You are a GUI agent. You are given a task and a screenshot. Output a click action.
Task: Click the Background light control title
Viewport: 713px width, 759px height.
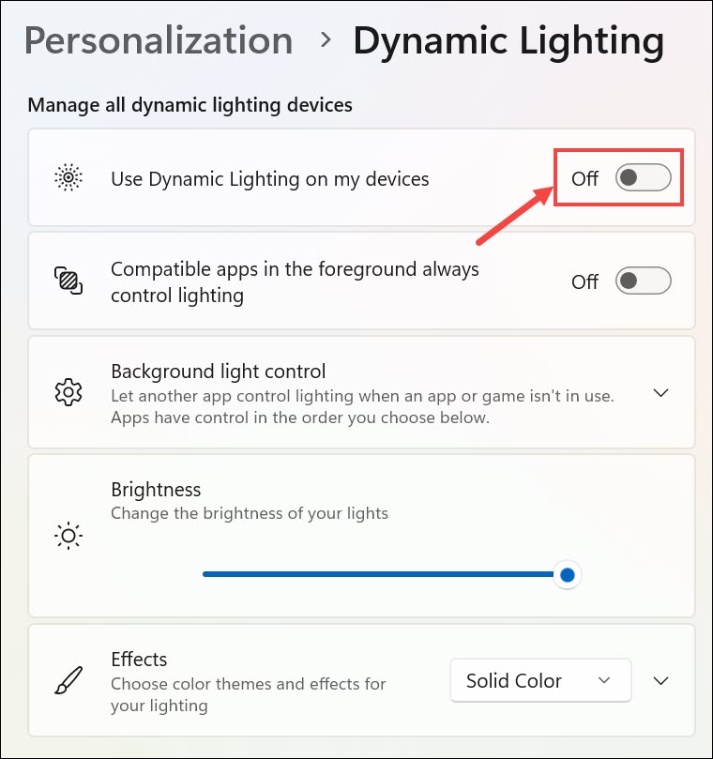coord(218,371)
